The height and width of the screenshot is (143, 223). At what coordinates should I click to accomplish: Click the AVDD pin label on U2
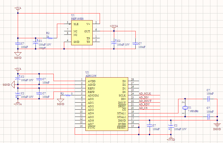pos(92,81)
